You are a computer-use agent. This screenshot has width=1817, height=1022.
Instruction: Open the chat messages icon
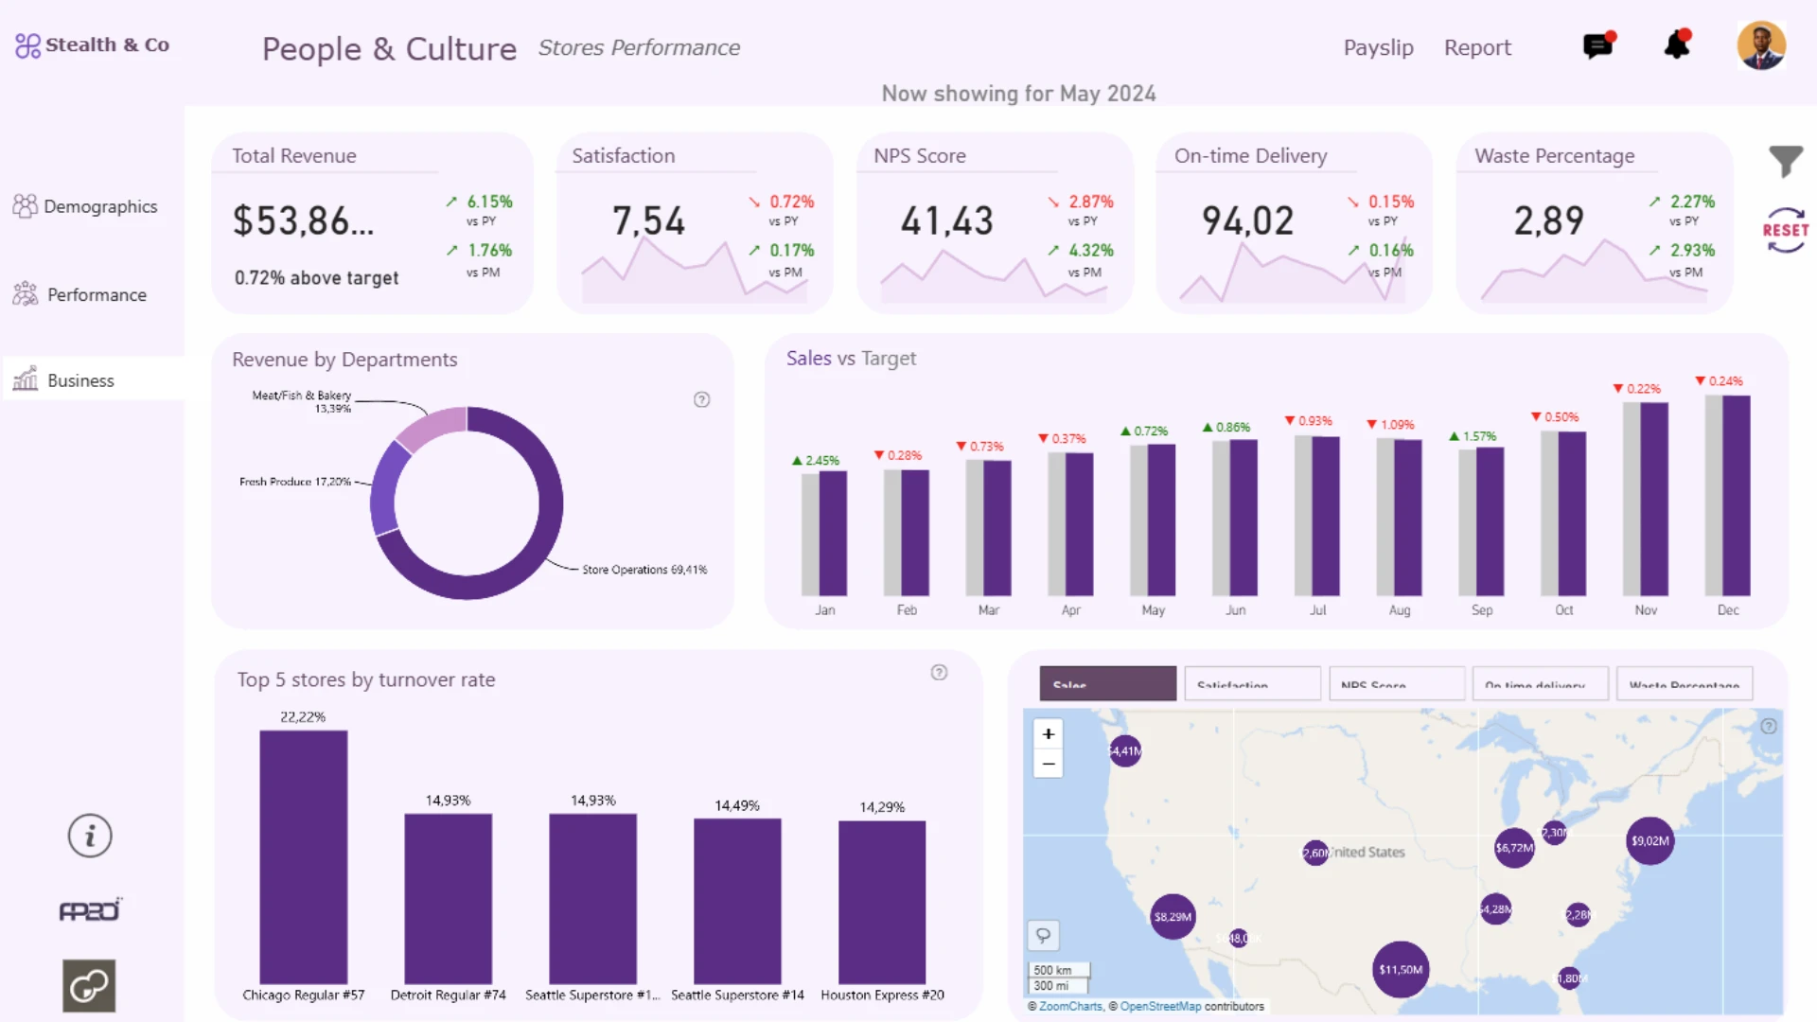[1598, 45]
